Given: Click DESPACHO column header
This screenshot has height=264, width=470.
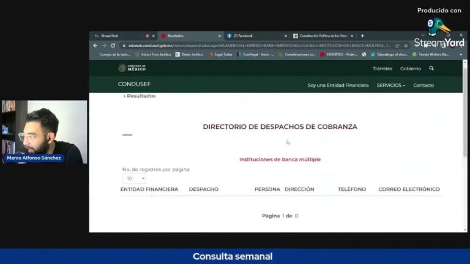Looking at the screenshot, I should (204, 189).
